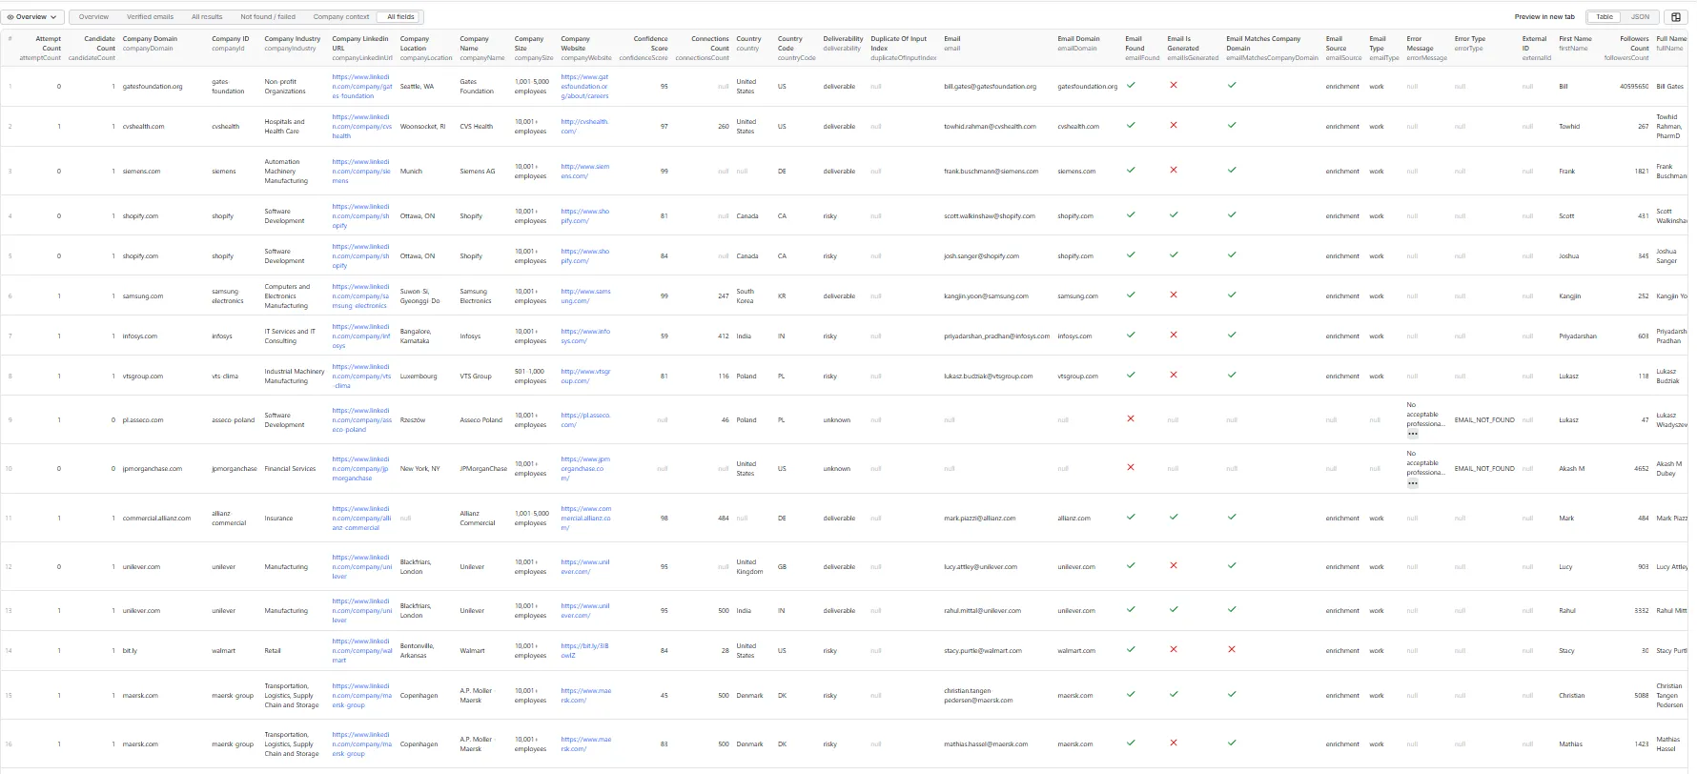This screenshot has width=1697, height=774.
Task: Click the column layout icon button
Action: click(x=1675, y=16)
